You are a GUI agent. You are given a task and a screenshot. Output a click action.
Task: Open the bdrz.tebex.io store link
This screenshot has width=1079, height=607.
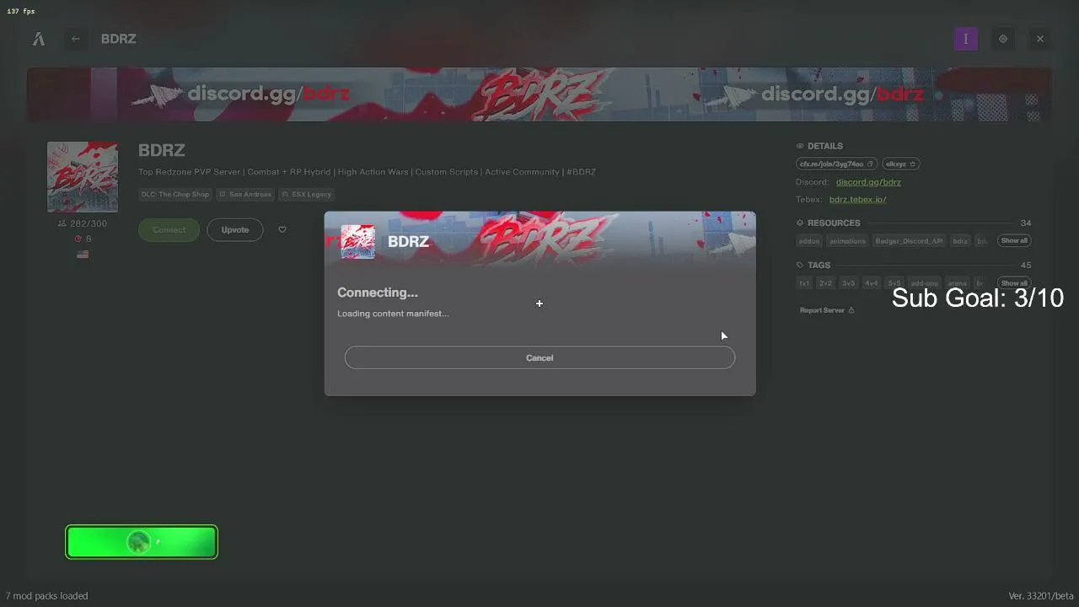(x=857, y=200)
